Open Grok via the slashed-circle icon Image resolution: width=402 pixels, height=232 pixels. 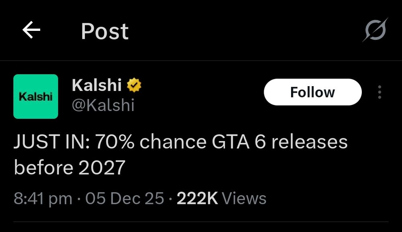[x=375, y=30]
